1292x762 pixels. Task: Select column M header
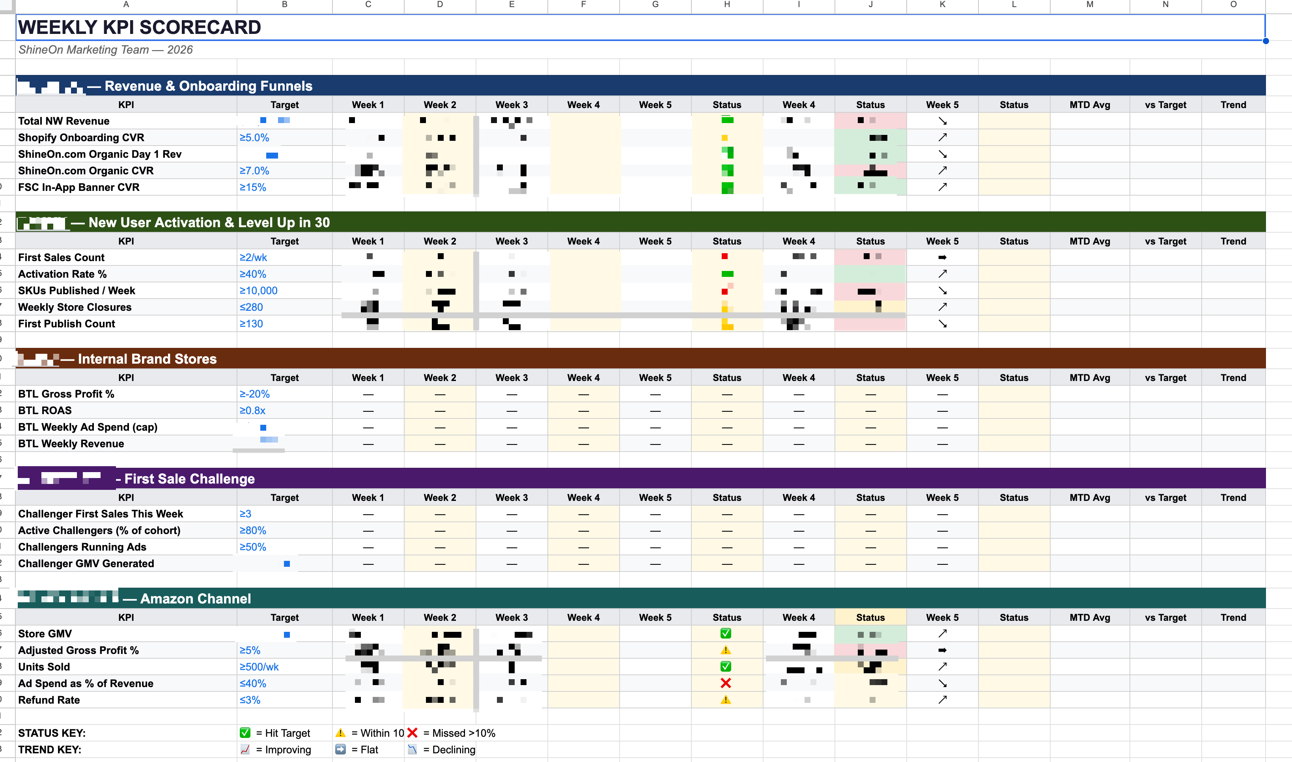tap(1089, 5)
